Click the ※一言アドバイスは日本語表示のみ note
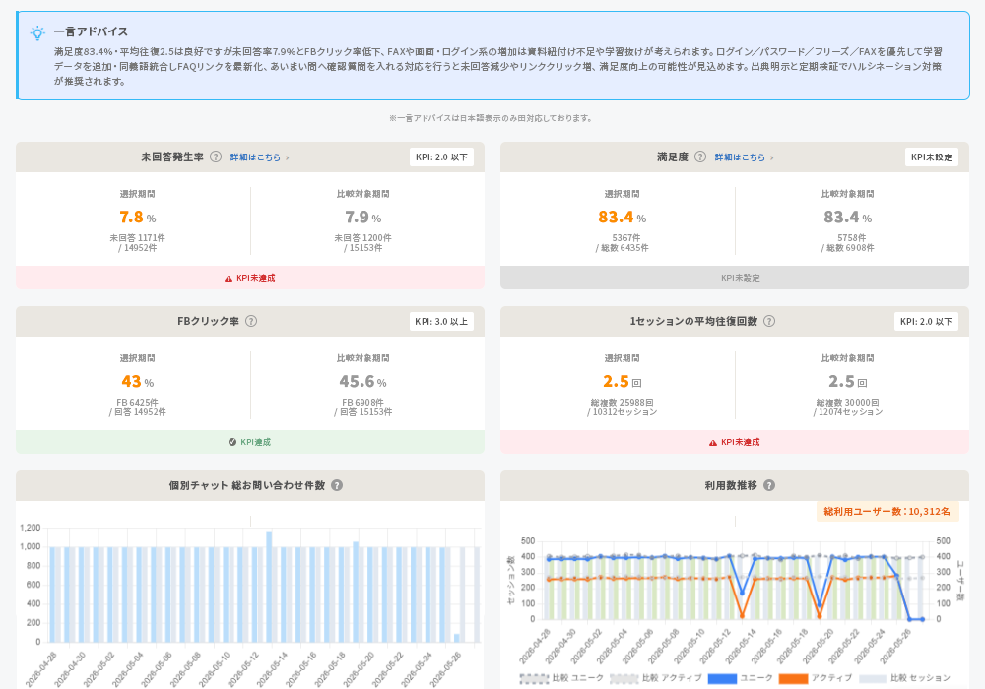 click(x=490, y=118)
